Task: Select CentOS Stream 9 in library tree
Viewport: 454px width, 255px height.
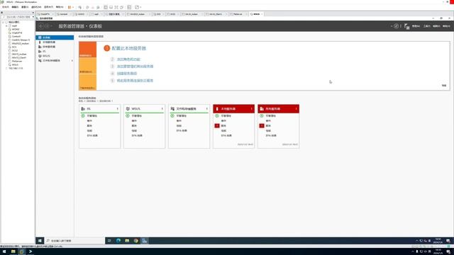Action: (x=21, y=40)
